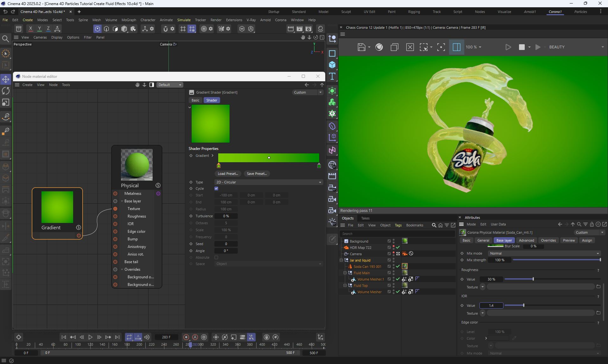The image size is (608, 364).
Task: Click the Save Preset... button
Action: coord(256,174)
